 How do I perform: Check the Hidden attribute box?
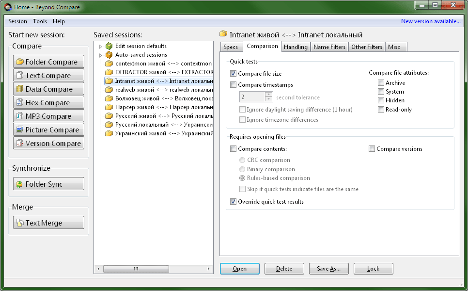(381, 100)
